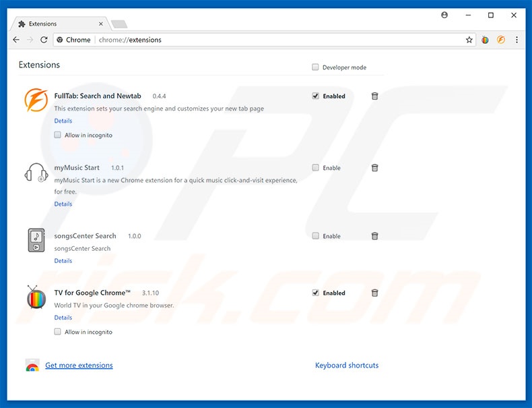Allow FullTab in incognito
The width and height of the screenshot is (532, 408).
coord(58,135)
